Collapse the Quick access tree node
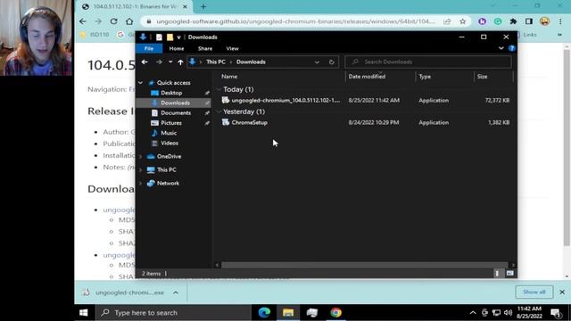The width and height of the screenshot is (571, 321). (x=141, y=83)
